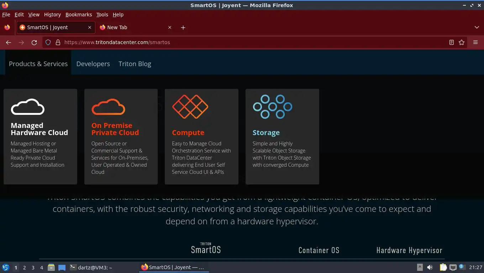Close the New Tab tab
Image resolution: width=484 pixels, height=273 pixels.
tap(170, 27)
